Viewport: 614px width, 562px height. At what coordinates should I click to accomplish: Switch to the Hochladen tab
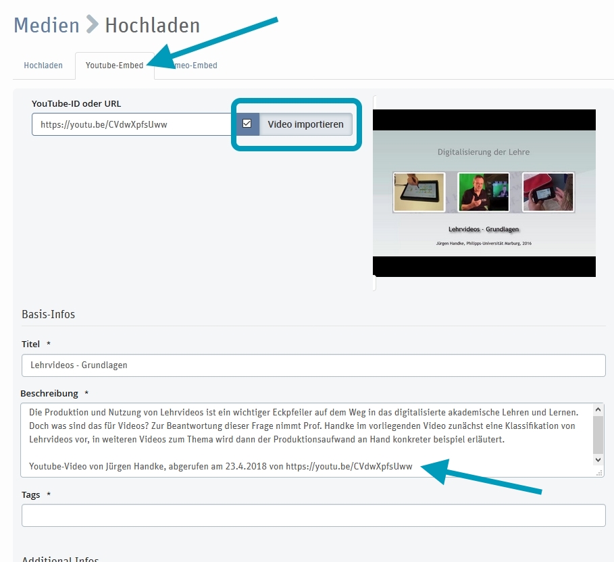pos(43,66)
